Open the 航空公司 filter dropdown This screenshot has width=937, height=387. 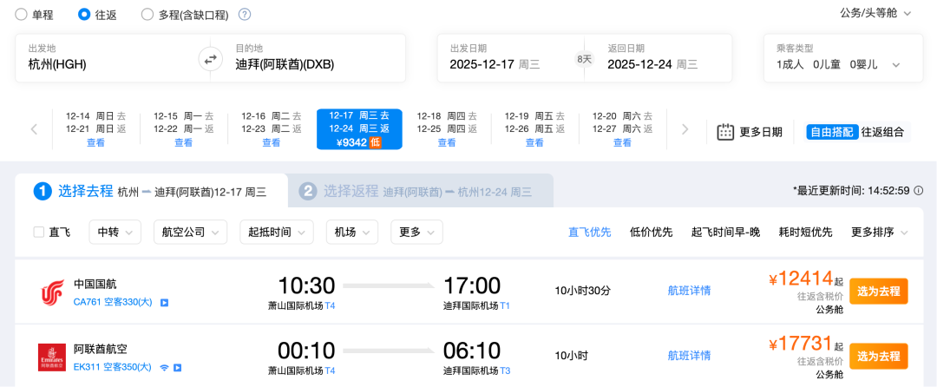[189, 232]
